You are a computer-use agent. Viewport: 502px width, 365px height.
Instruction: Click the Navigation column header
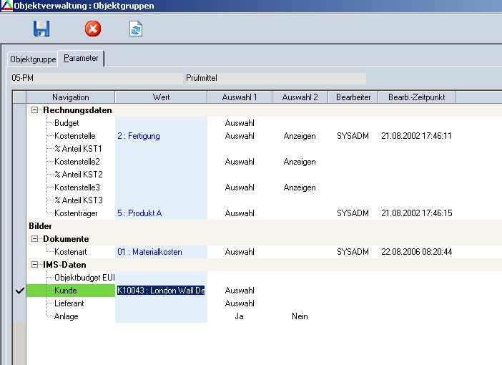point(70,97)
